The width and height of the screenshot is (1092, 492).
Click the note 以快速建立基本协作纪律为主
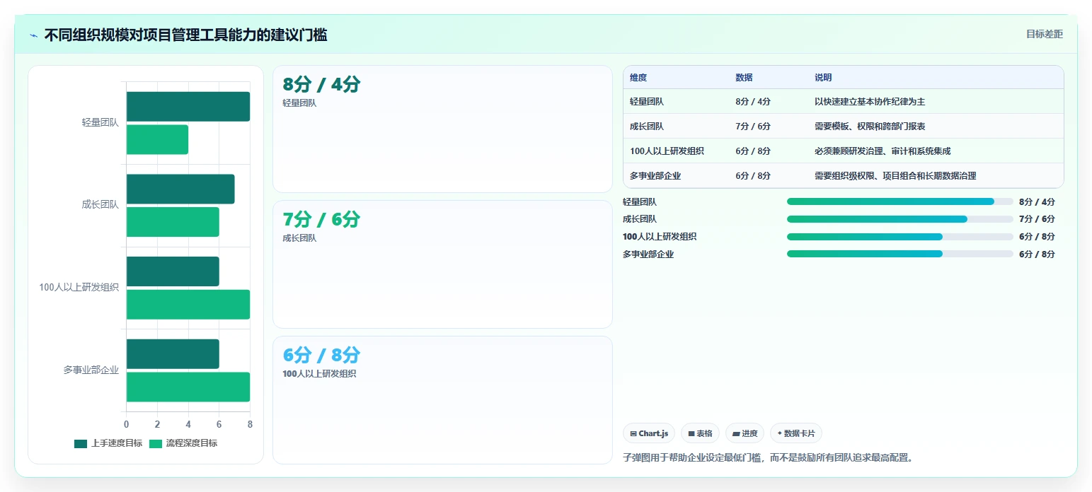870,102
